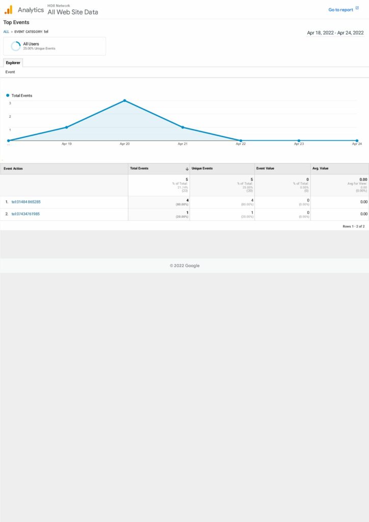This screenshot has height=522, width=369.
Task: Select the Event sub-tab under Explorer
Action: click(x=10, y=72)
